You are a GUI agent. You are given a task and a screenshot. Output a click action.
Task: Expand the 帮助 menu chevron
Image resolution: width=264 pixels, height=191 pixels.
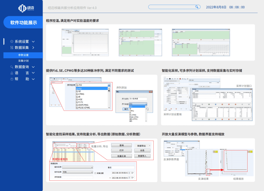pos(33,79)
